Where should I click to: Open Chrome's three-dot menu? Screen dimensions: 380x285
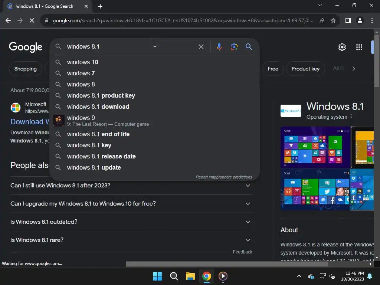coord(372,21)
